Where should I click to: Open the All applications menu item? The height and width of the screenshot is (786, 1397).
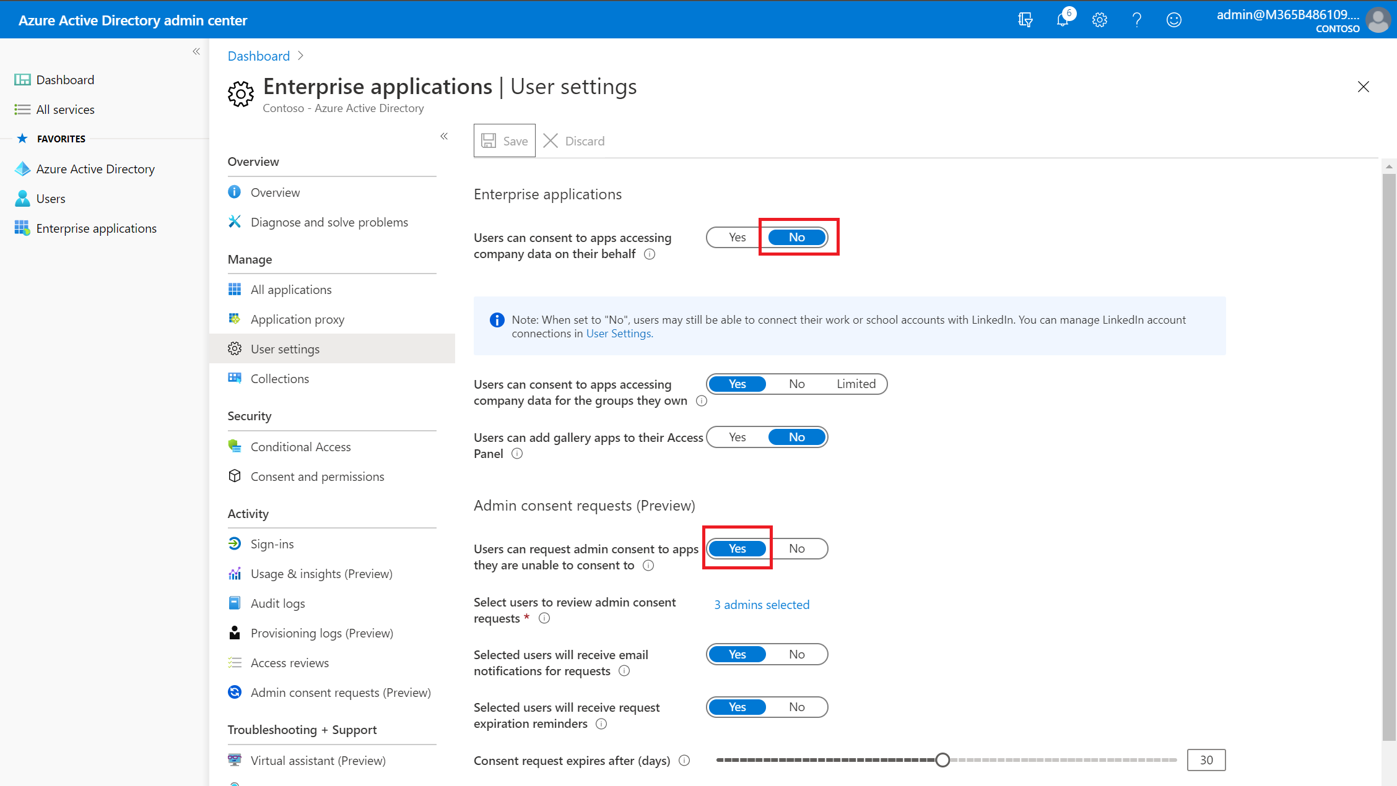(x=332, y=289)
